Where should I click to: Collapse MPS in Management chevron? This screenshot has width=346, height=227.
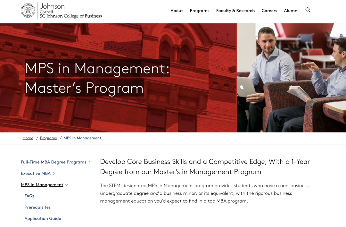click(66, 185)
